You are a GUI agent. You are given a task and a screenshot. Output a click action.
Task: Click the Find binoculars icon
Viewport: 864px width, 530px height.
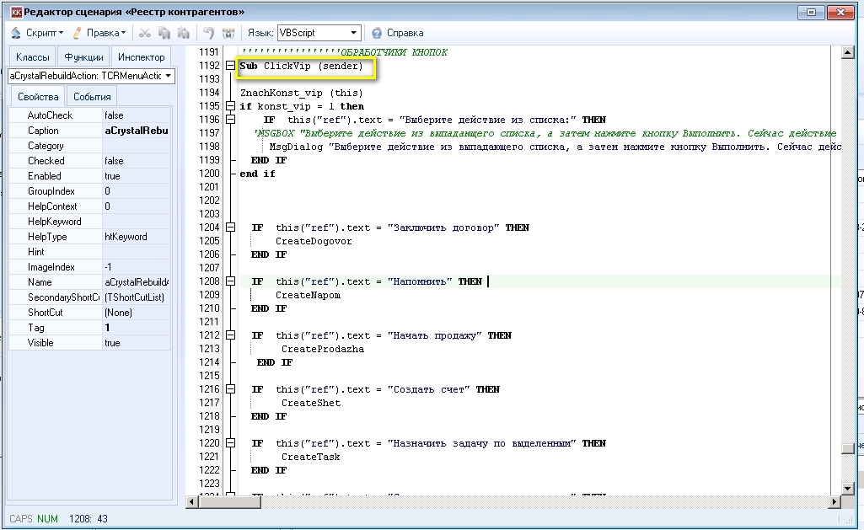(x=228, y=33)
